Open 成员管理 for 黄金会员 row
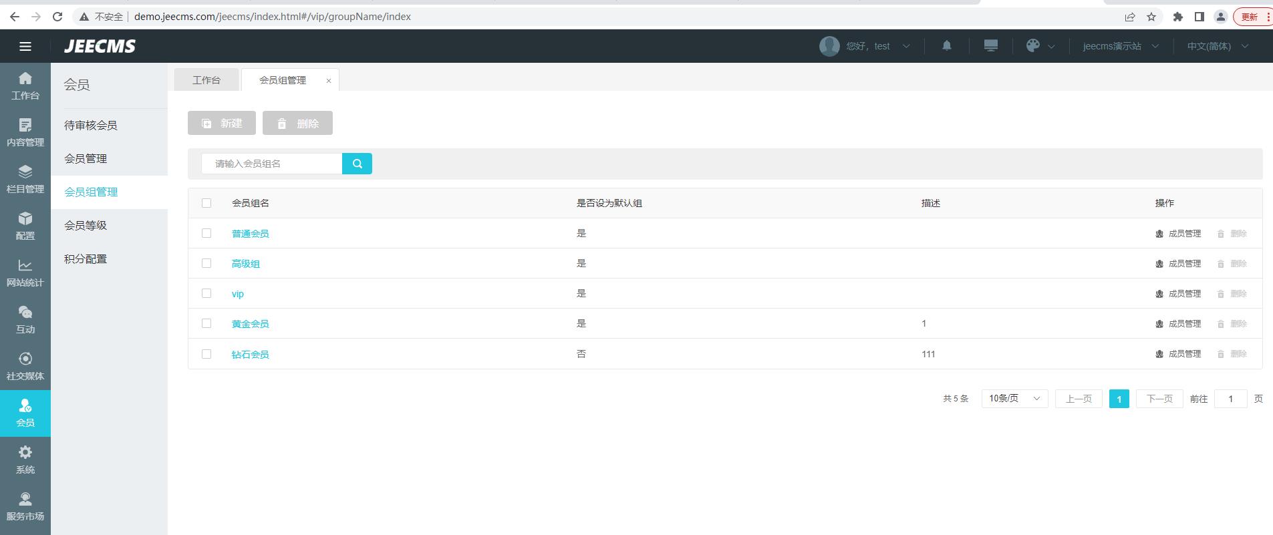 point(1178,324)
